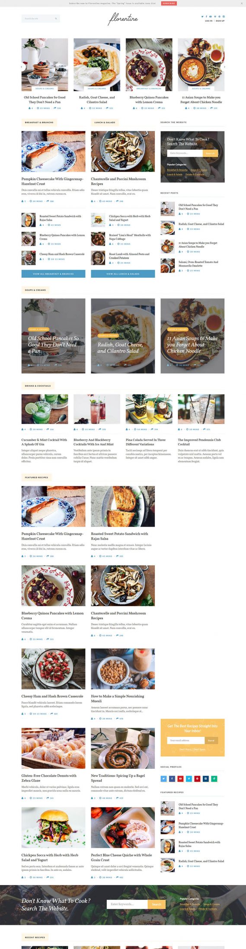This screenshot has height=949, width=246.
Task: Click the header Instagram icon above Sign Up
Action: (x=224, y=16)
